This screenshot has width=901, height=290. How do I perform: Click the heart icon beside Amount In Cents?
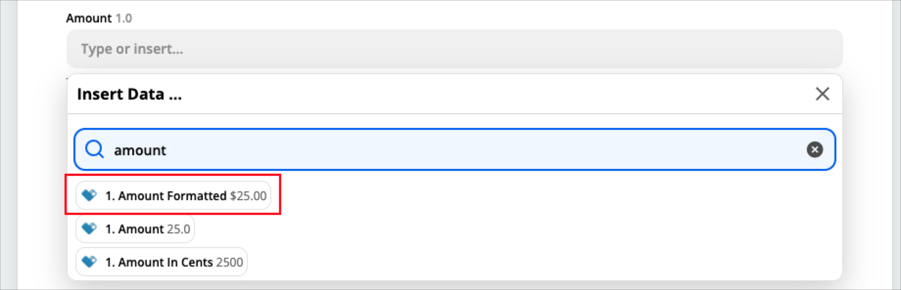click(89, 262)
